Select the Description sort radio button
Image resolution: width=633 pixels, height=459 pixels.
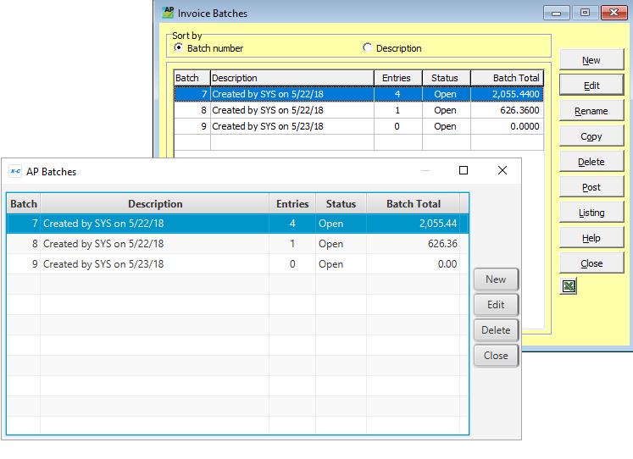coord(367,47)
